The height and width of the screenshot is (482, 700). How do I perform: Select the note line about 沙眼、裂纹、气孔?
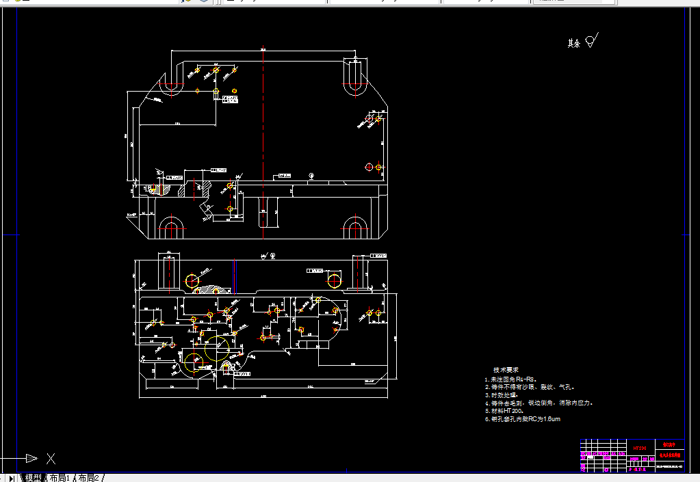(x=530, y=387)
